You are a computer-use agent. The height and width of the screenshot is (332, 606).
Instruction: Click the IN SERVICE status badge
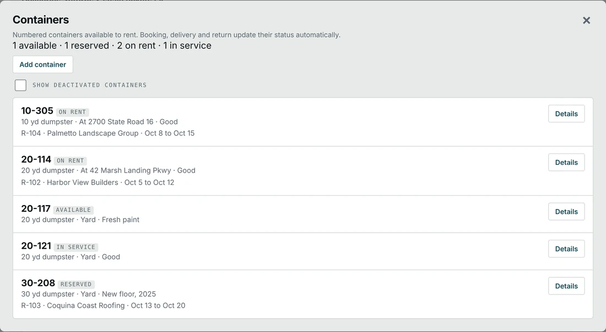click(x=76, y=247)
